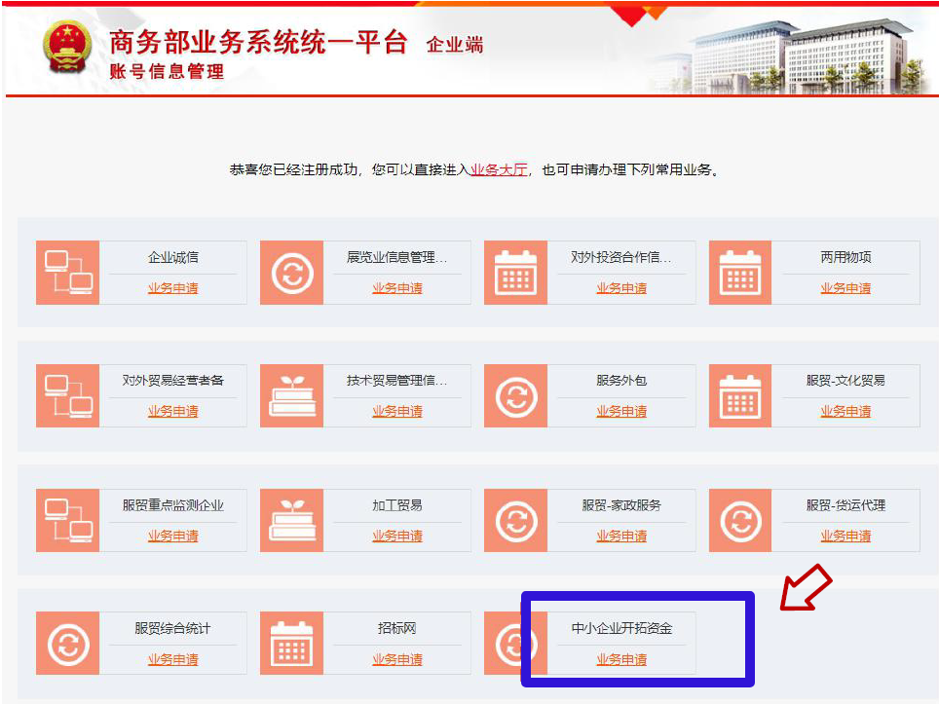Click the 服务外包 refresh circle icon
939x704 pixels.
click(x=515, y=396)
